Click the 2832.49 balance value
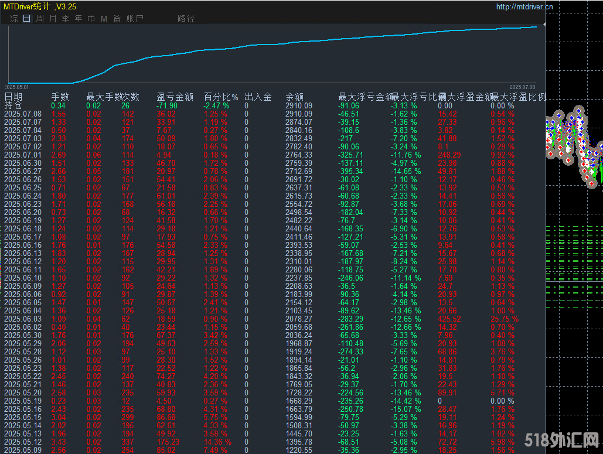 pyautogui.click(x=299, y=138)
